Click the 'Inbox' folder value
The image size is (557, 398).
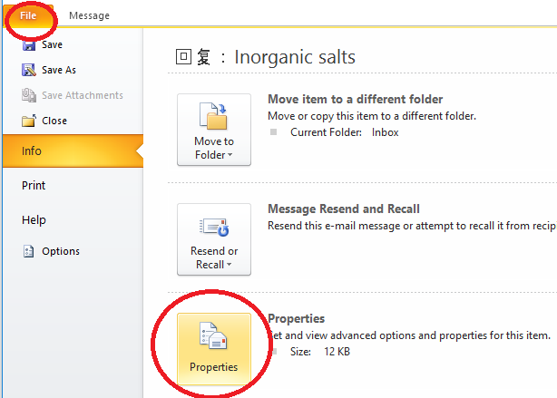pyautogui.click(x=385, y=132)
